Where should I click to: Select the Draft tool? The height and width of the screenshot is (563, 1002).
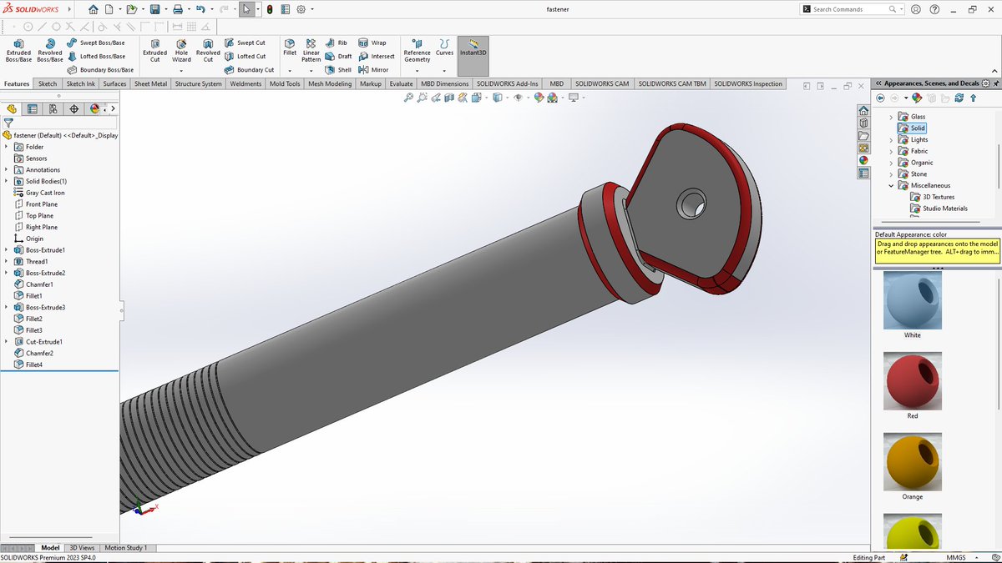coord(339,56)
